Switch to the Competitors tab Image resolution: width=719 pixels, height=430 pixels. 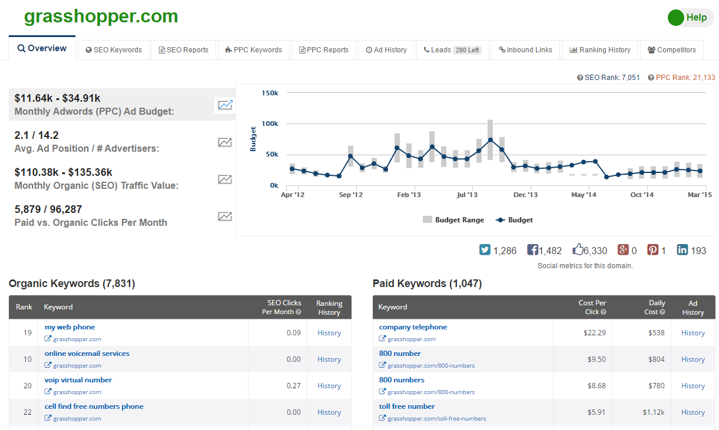[x=672, y=50]
